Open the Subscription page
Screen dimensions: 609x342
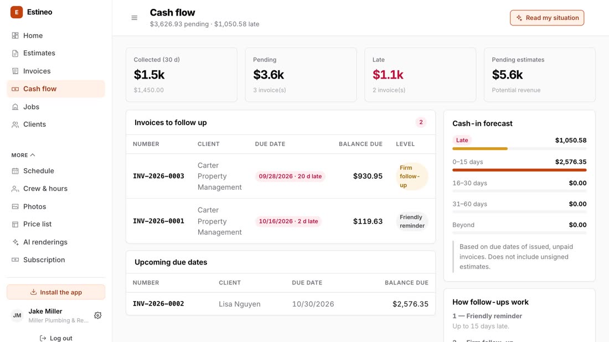(56, 260)
